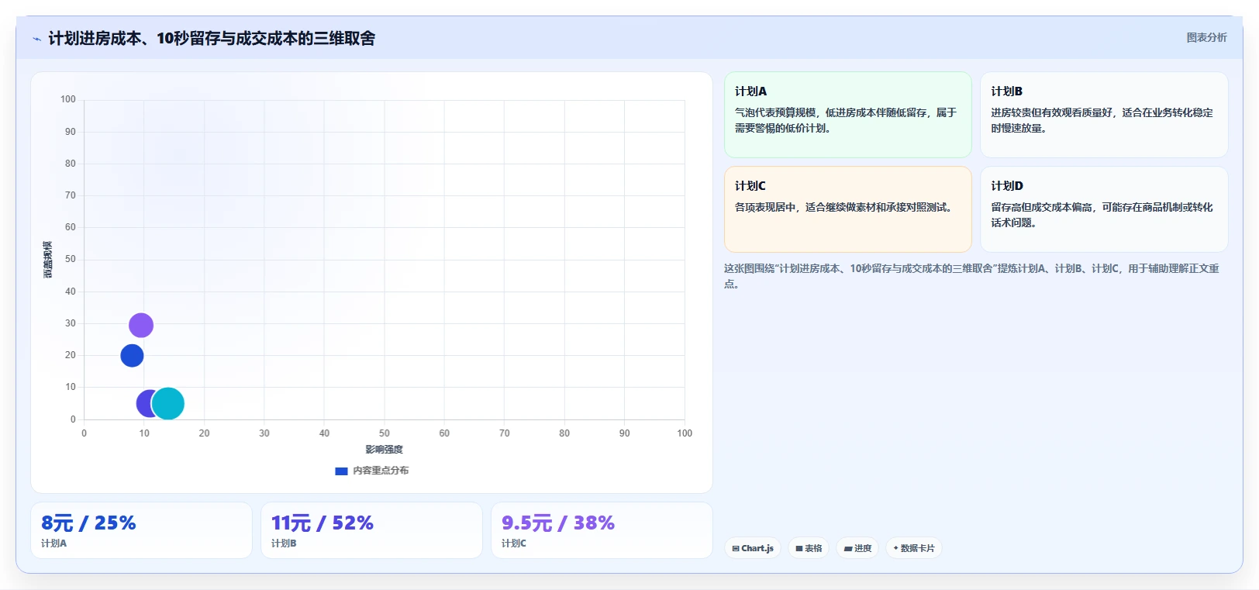Click the 计划B text about 慢速放量
This screenshot has height=590, width=1259.
[x=1102, y=121]
